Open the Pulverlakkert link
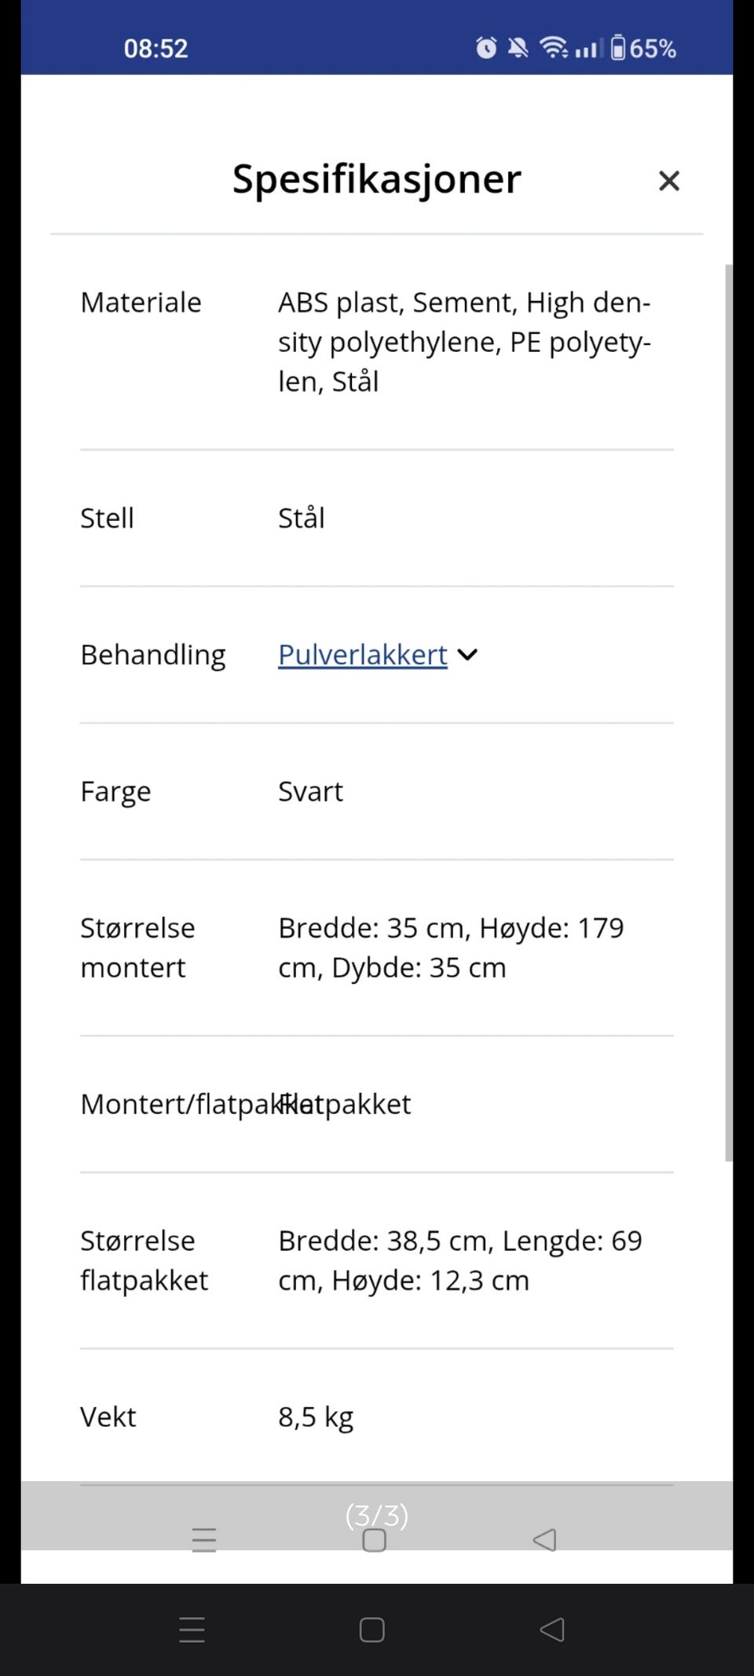This screenshot has width=754, height=1676. 362,655
